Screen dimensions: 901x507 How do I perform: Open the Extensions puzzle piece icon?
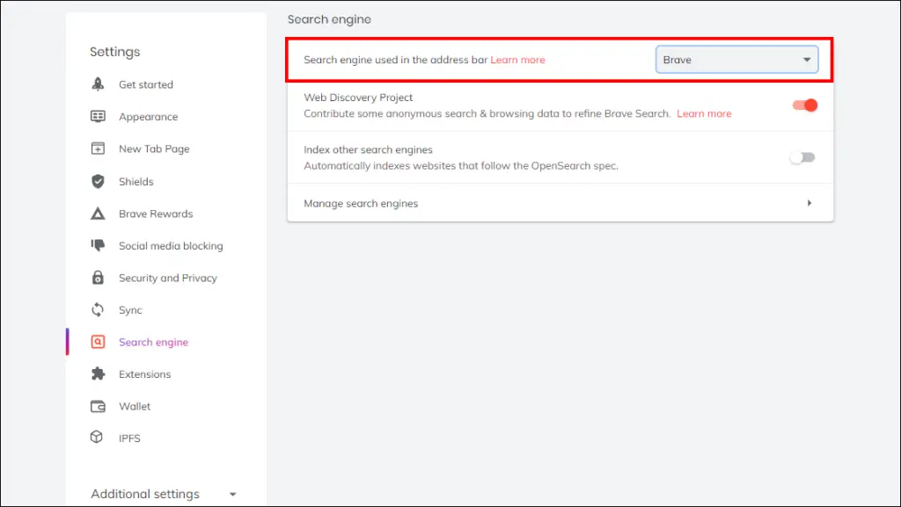pos(98,374)
